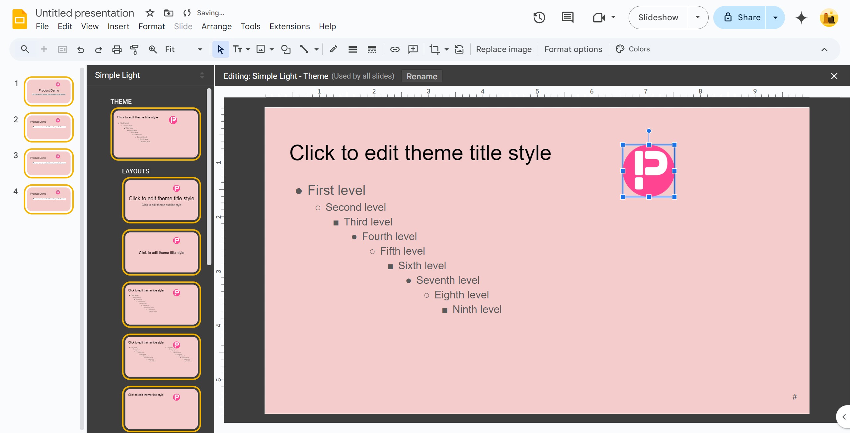Open the Format menu
The height and width of the screenshot is (433, 850).
[x=151, y=26]
